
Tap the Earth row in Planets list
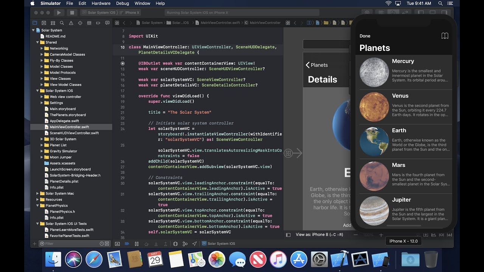404,142
